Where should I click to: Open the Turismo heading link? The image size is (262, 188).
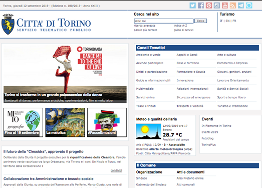pyautogui.click(x=227, y=14)
